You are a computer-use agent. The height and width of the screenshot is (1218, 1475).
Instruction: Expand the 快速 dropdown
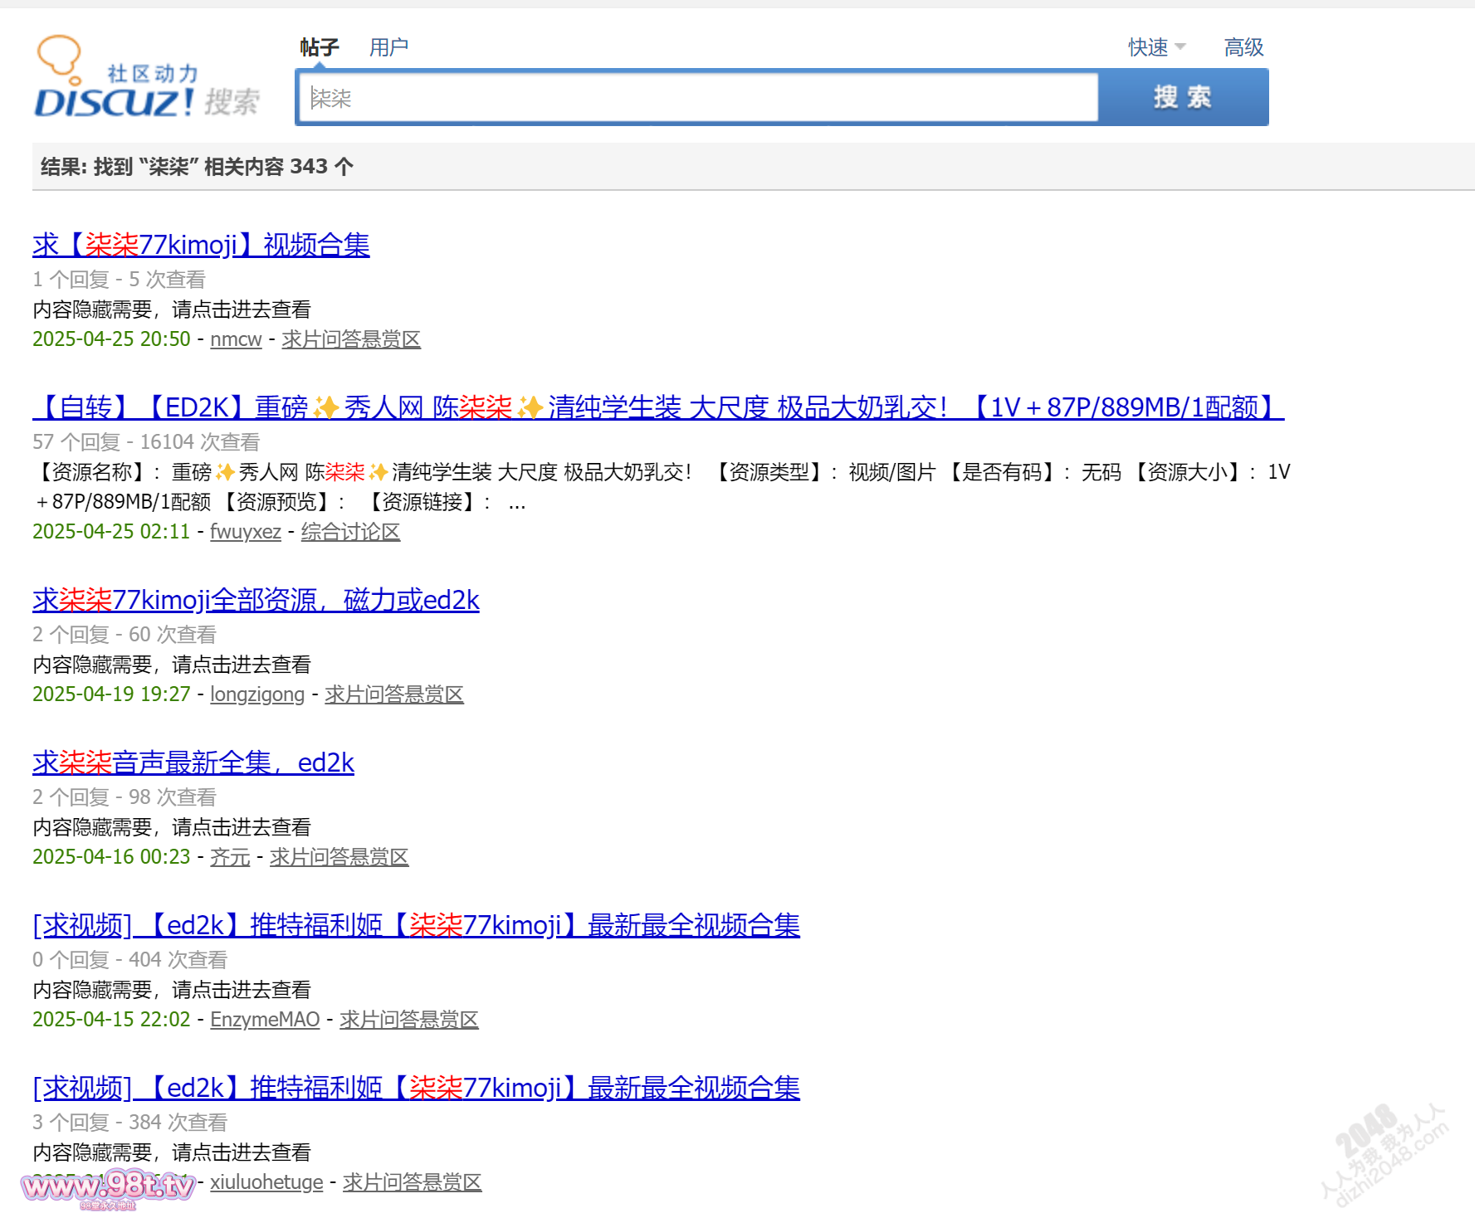(x=1155, y=47)
